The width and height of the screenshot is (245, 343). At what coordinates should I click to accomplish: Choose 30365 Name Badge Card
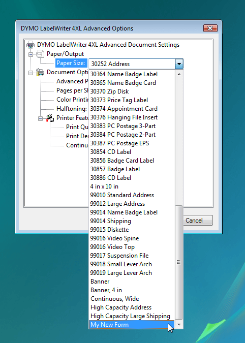pyautogui.click(x=132, y=83)
